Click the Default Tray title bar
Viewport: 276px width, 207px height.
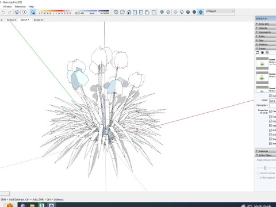point(266,18)
